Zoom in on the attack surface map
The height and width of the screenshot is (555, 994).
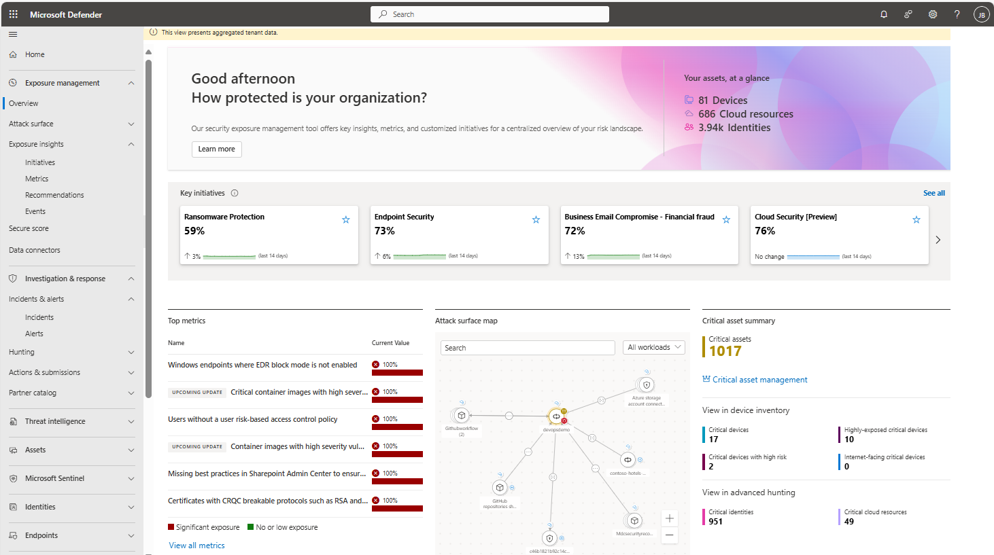[670, 518]
